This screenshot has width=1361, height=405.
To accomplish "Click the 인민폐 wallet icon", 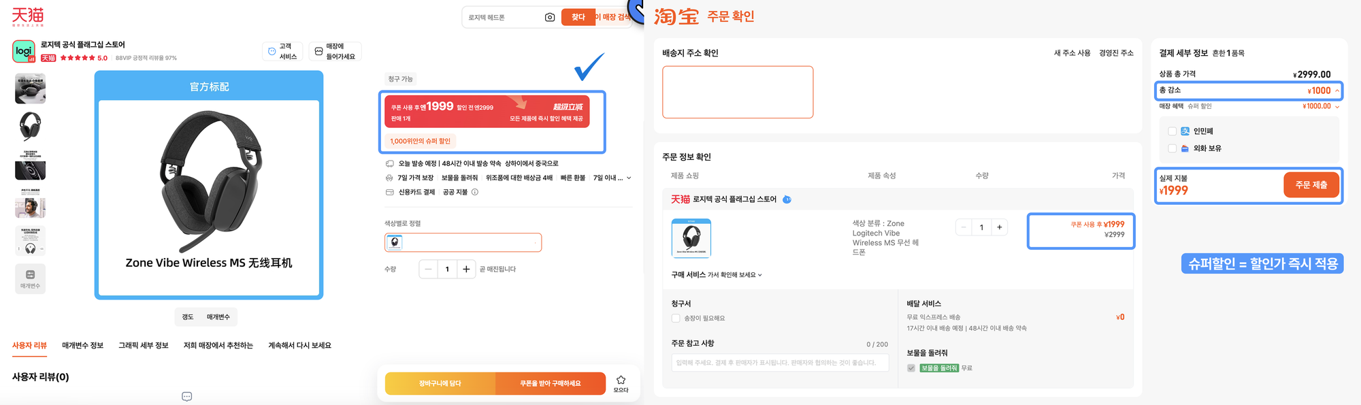I will point(1185,131).
